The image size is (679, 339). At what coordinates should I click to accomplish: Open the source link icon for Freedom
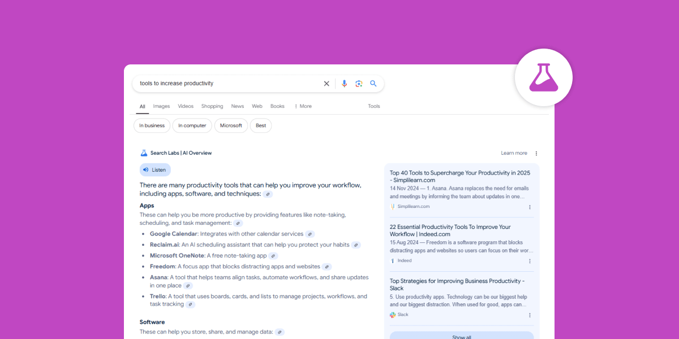point(327,267)
